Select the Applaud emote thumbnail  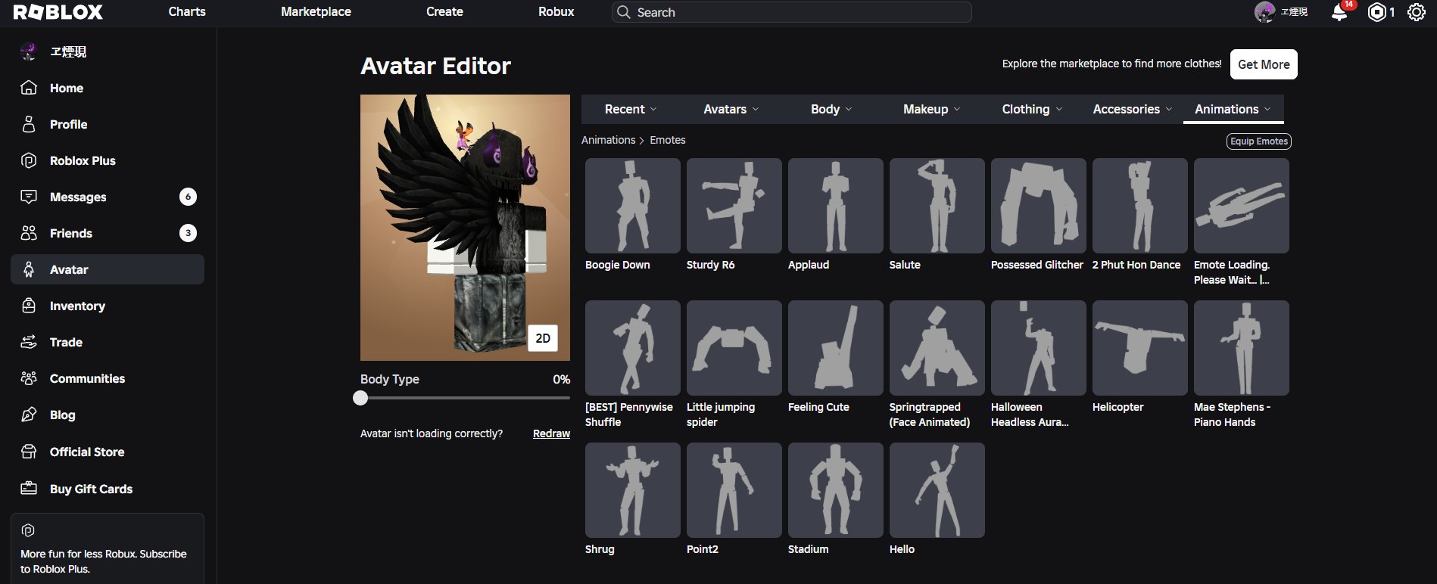(x=835, y=206)
